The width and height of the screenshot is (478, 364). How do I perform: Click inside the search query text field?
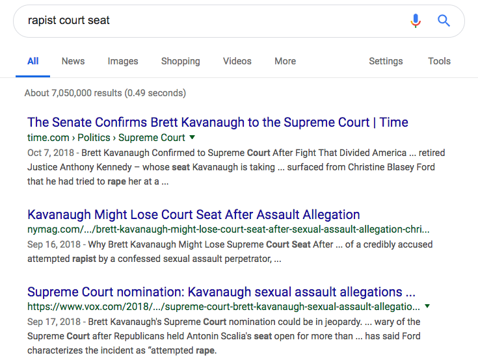coord(213,21)
